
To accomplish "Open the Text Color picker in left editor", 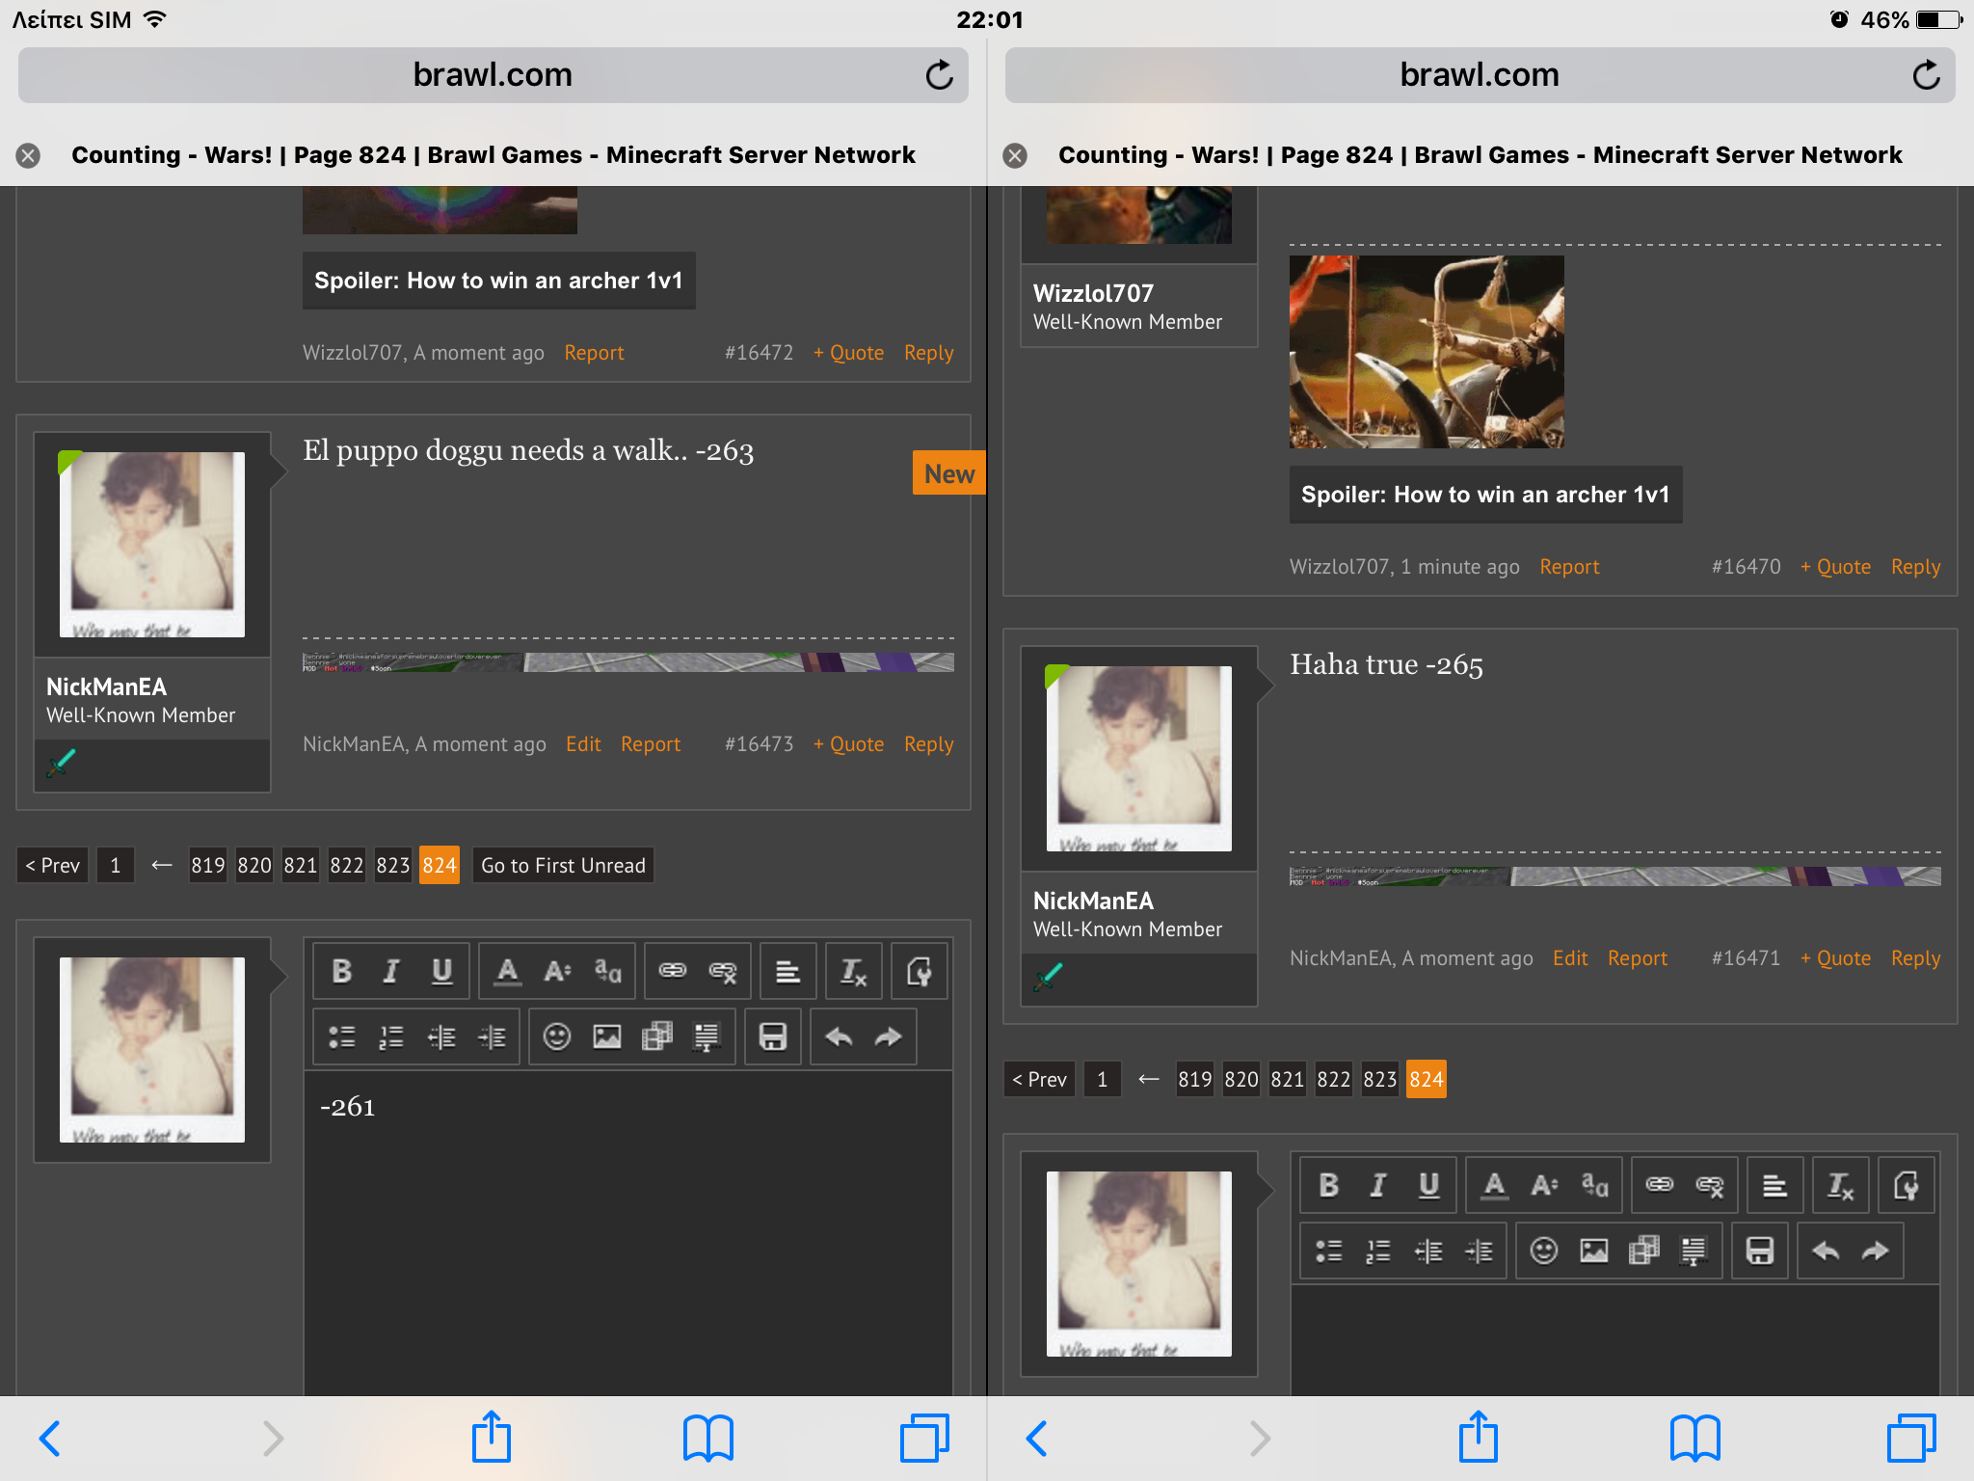I will click(507, 971).
